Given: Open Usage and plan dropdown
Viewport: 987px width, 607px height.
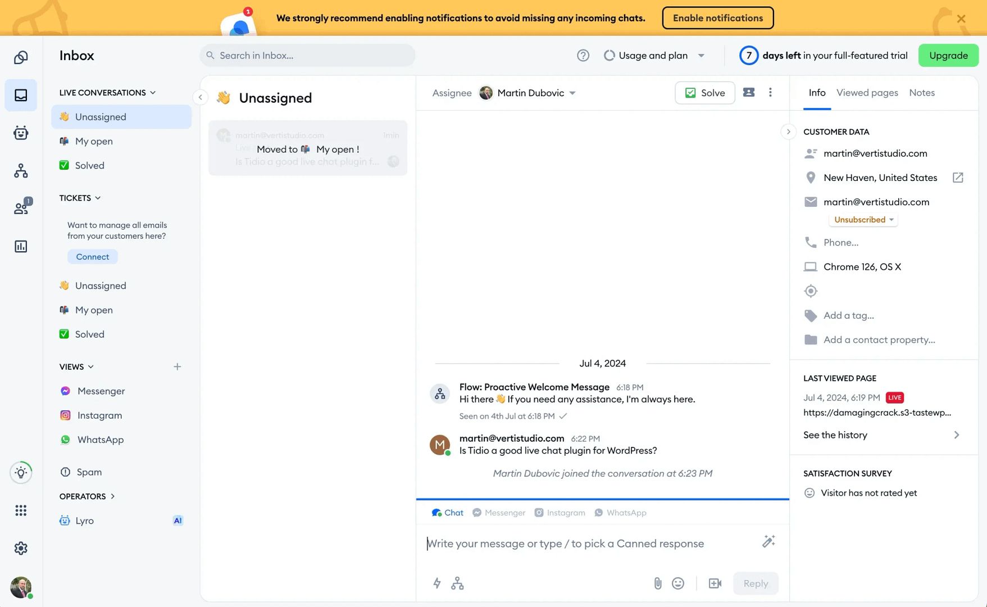Looking at the screenshot, I should [x=654, y=55].
